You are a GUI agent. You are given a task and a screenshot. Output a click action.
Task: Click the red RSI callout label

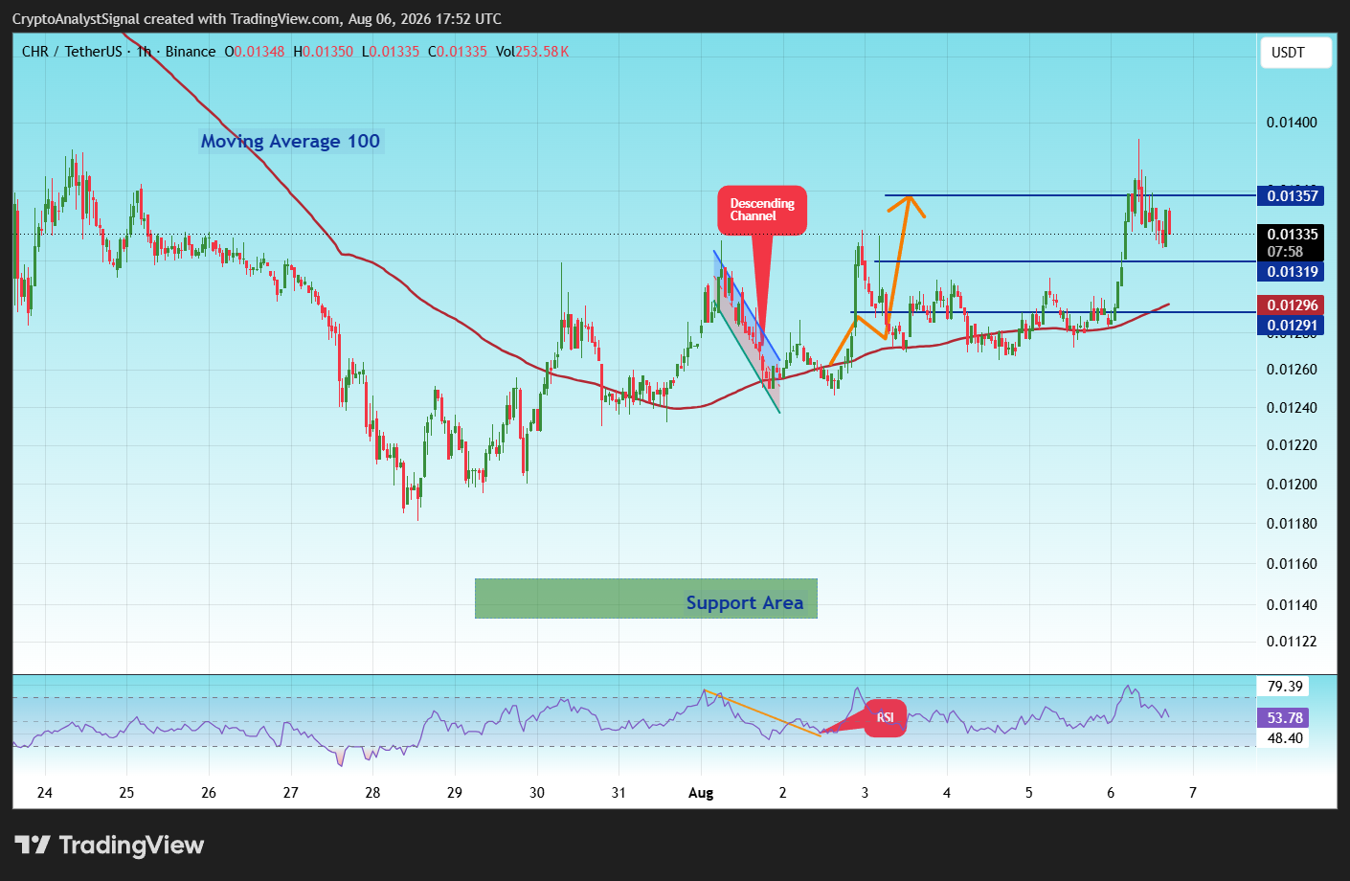(886, 717)
